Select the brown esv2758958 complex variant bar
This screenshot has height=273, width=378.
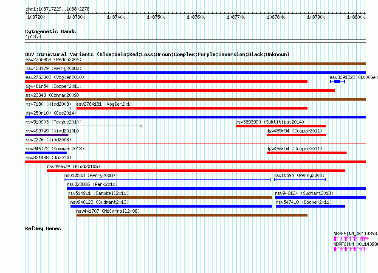coord(195,64)
